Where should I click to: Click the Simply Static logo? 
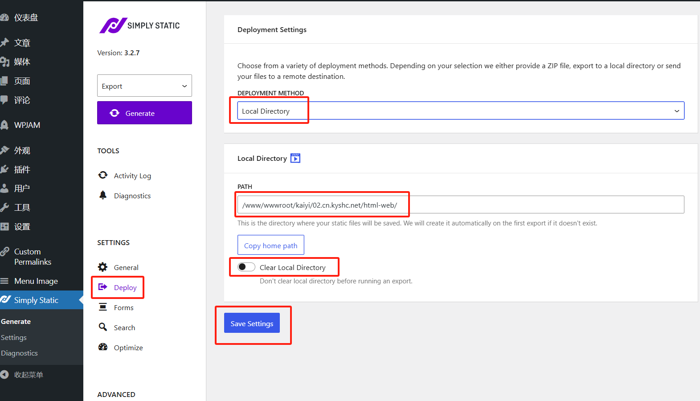(x=139, y=25)
